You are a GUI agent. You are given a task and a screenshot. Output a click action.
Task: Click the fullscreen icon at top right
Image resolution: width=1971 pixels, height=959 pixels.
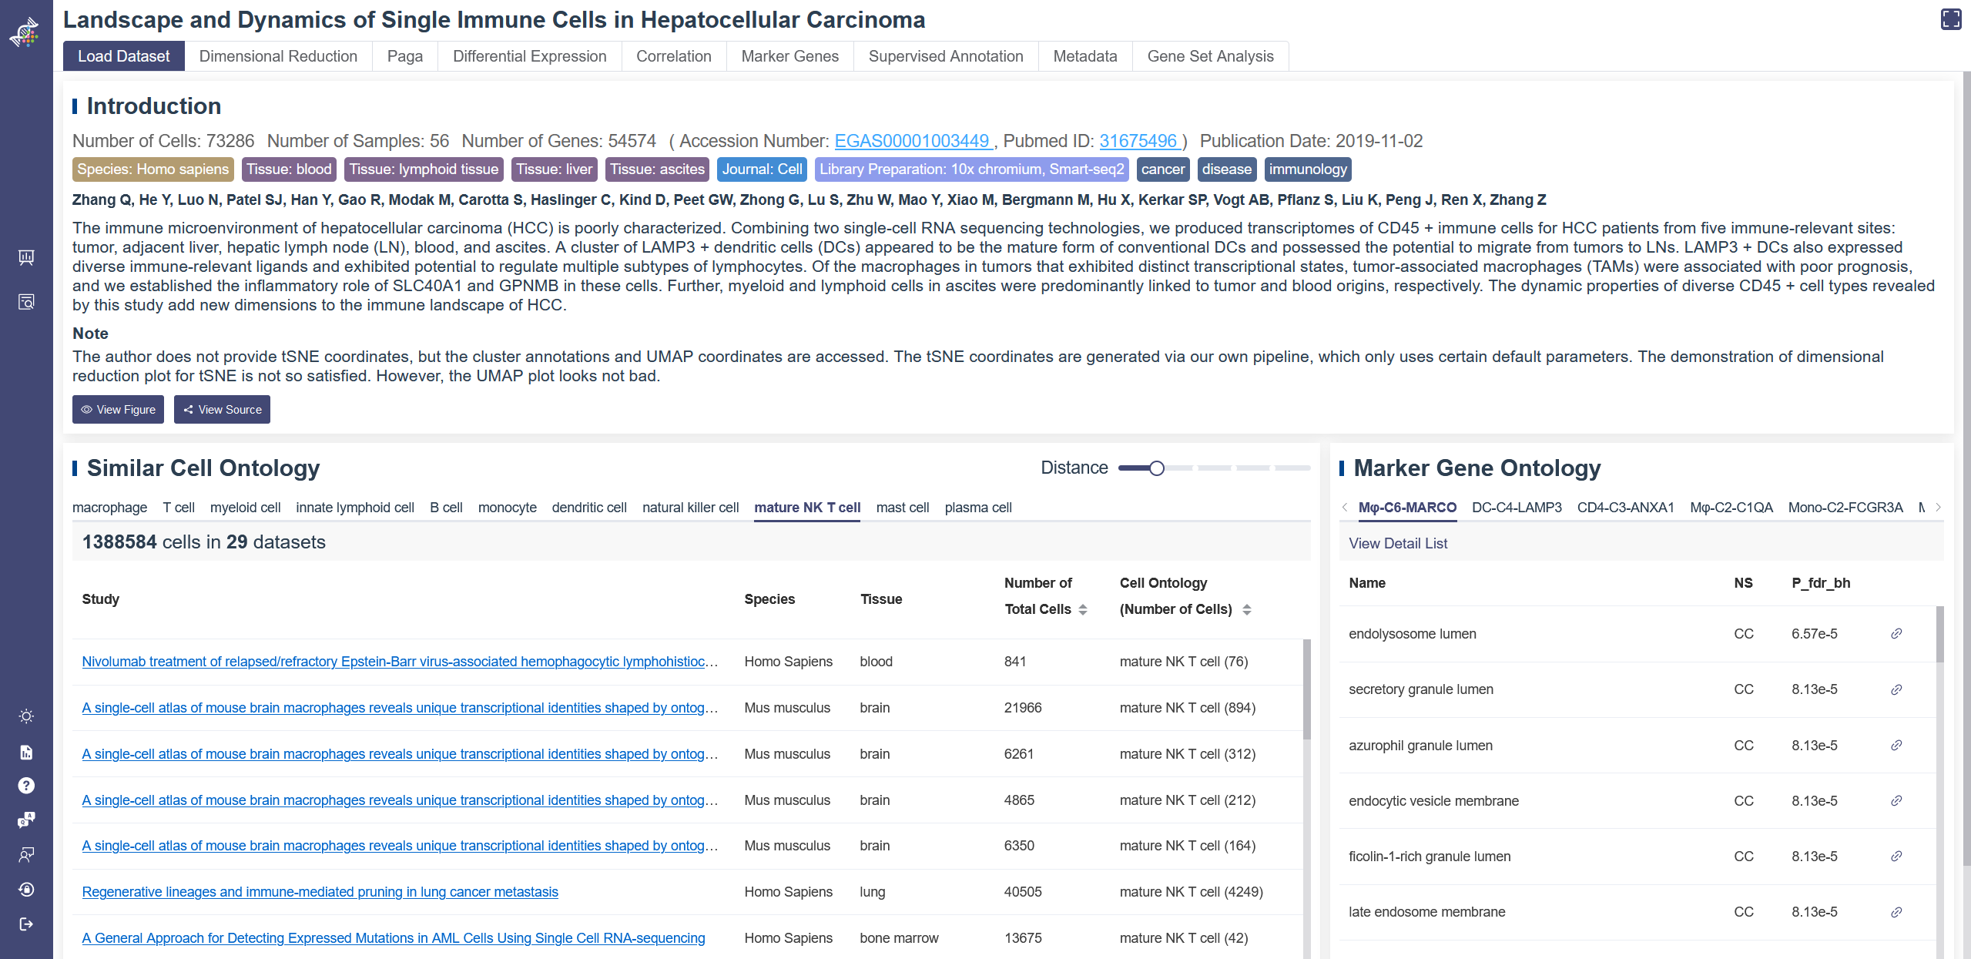[1951, 19]
